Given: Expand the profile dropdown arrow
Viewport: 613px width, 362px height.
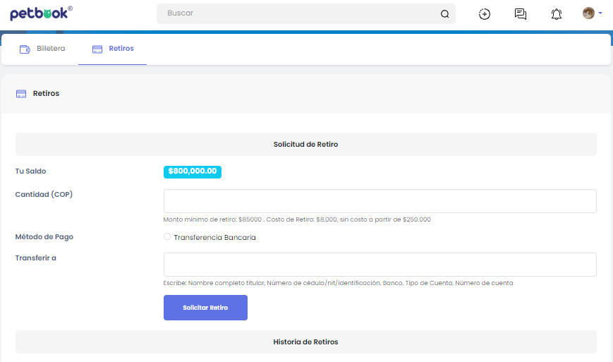Looking at the screenshot, I should pos(600,13).
